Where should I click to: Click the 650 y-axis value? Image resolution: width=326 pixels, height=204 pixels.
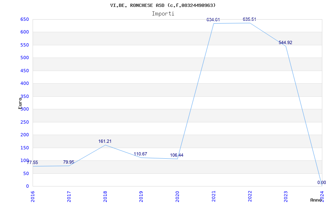point(24,19)
